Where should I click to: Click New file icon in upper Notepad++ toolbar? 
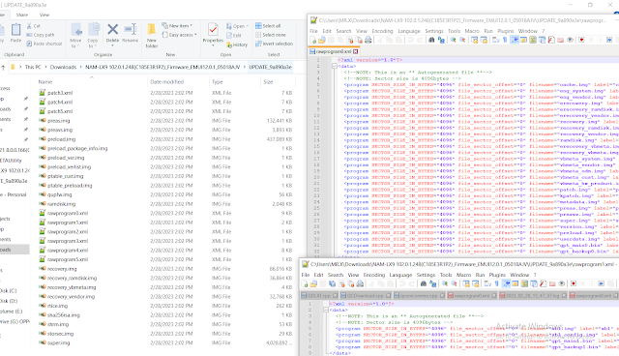coord(313,40)
